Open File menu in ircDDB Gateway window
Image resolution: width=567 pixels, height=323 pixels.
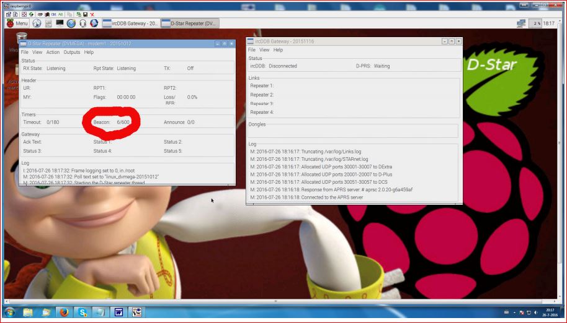(x=252, y=50)
